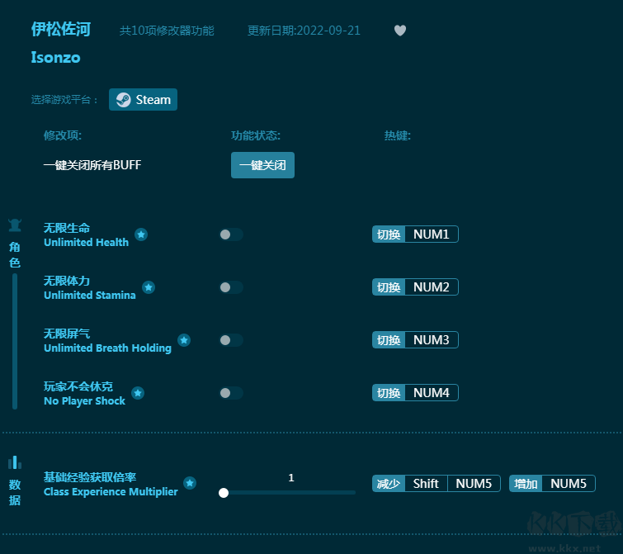Choose the Steam platform button
Screen dimensions: 623x554
point(144,100)
